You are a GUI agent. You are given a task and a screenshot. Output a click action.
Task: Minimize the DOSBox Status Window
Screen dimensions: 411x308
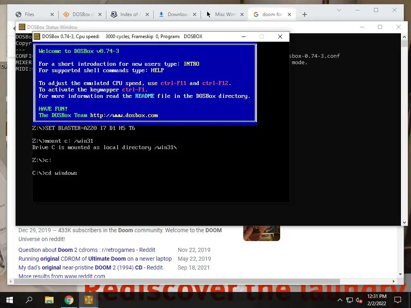point(362,27)
